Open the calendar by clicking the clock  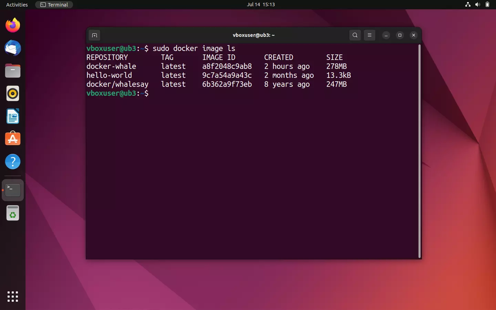tap(261, 4)
